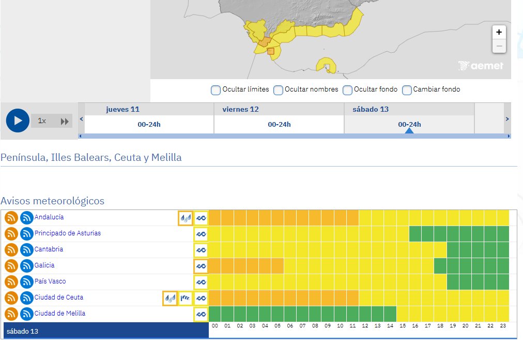This screenshot has height=344, width=523.
Task: Open the orange RSS feed for Cantabria
Action: (x=11, y=250)
